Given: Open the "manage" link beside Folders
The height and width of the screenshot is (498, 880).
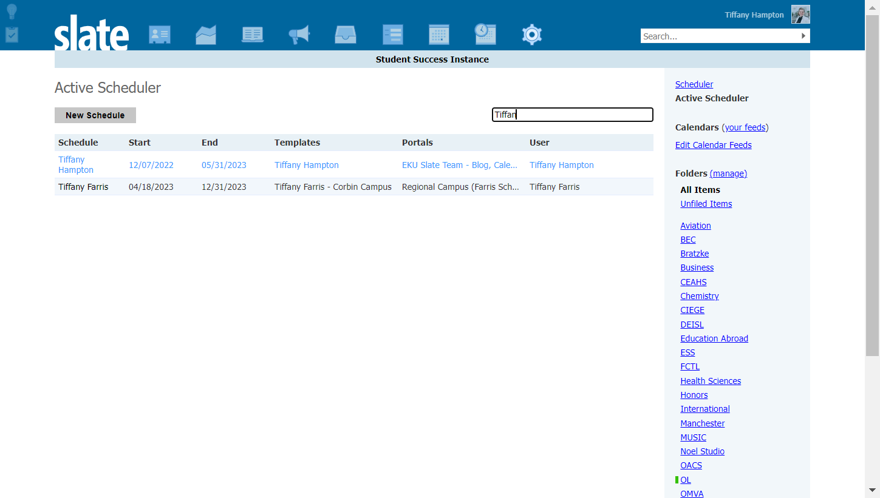Looking at the screenshot, I should click(x=728, y=173).
